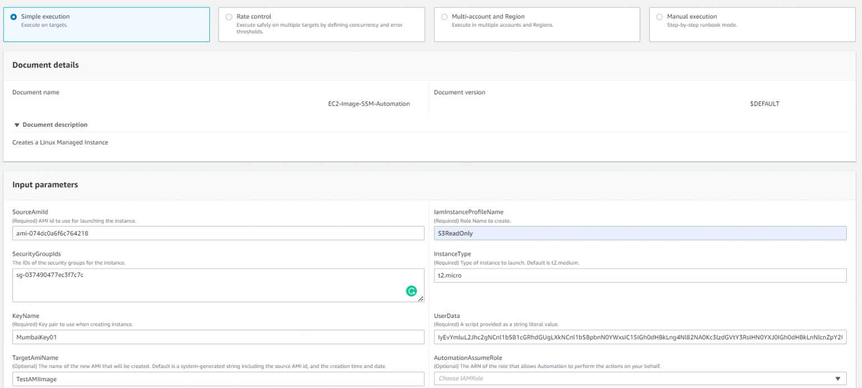Click the Grammarly icon in SecurityGroupIds field

tap(412, 291)
